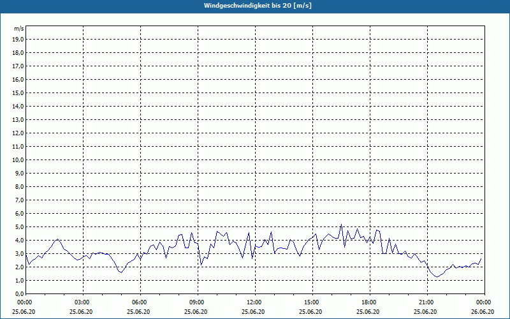Select the y-axis value "17,0"
Screen dimensions: 510x319
click(x=18, y=66)
